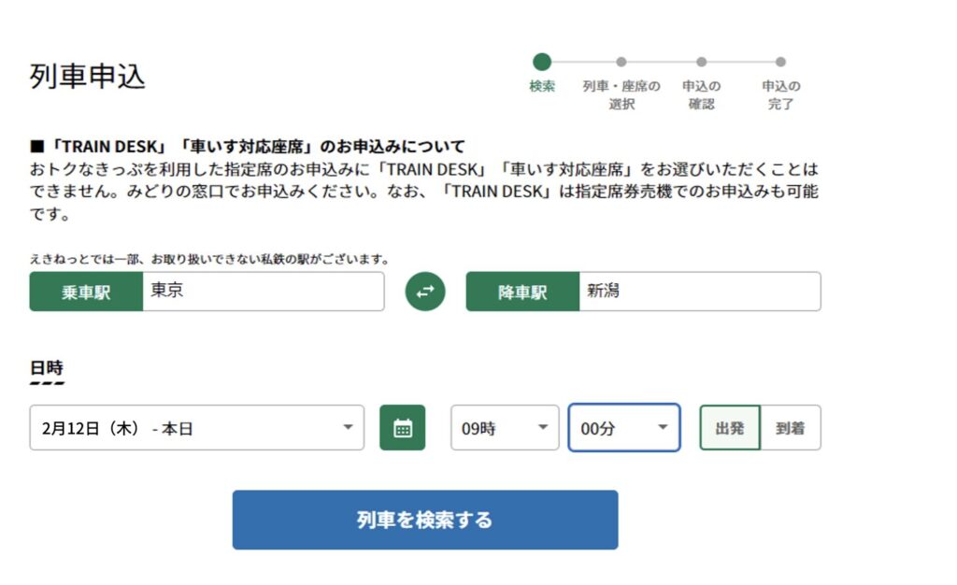The width and height of the screenshot is (957, 585).
Task: Open the 09時 hour dropdown
Action: [x=505, y=428]
